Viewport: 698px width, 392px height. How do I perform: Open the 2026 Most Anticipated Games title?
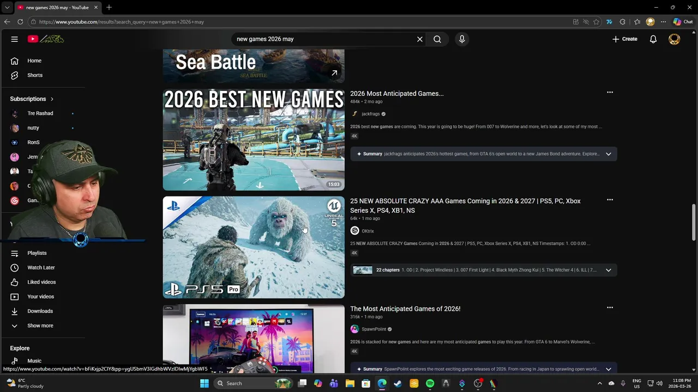click(x=397, y=94)
